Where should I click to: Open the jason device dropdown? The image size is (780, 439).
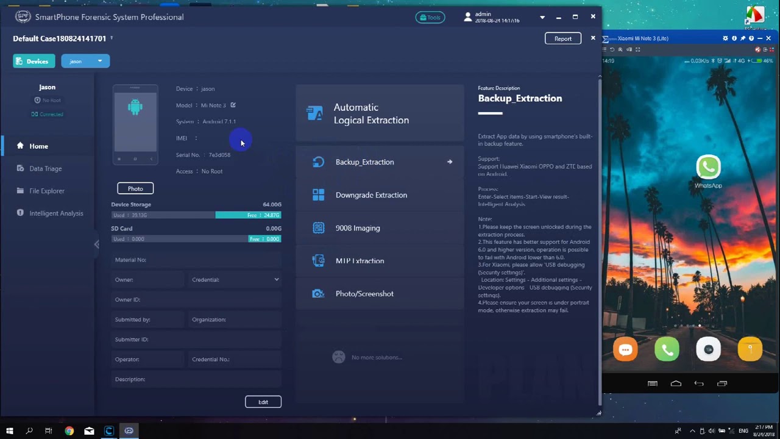pos(85,61)
